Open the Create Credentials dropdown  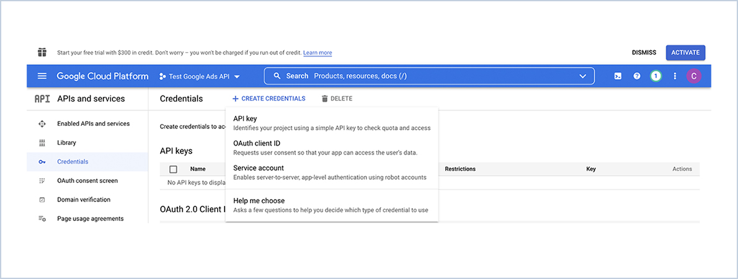coord(269,99)
